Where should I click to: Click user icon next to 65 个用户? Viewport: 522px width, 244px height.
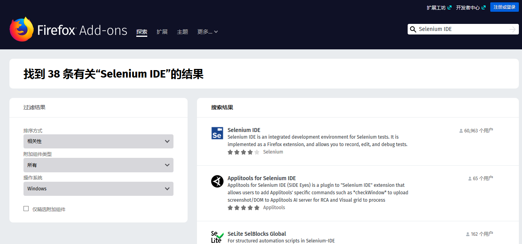click(470, 179)
